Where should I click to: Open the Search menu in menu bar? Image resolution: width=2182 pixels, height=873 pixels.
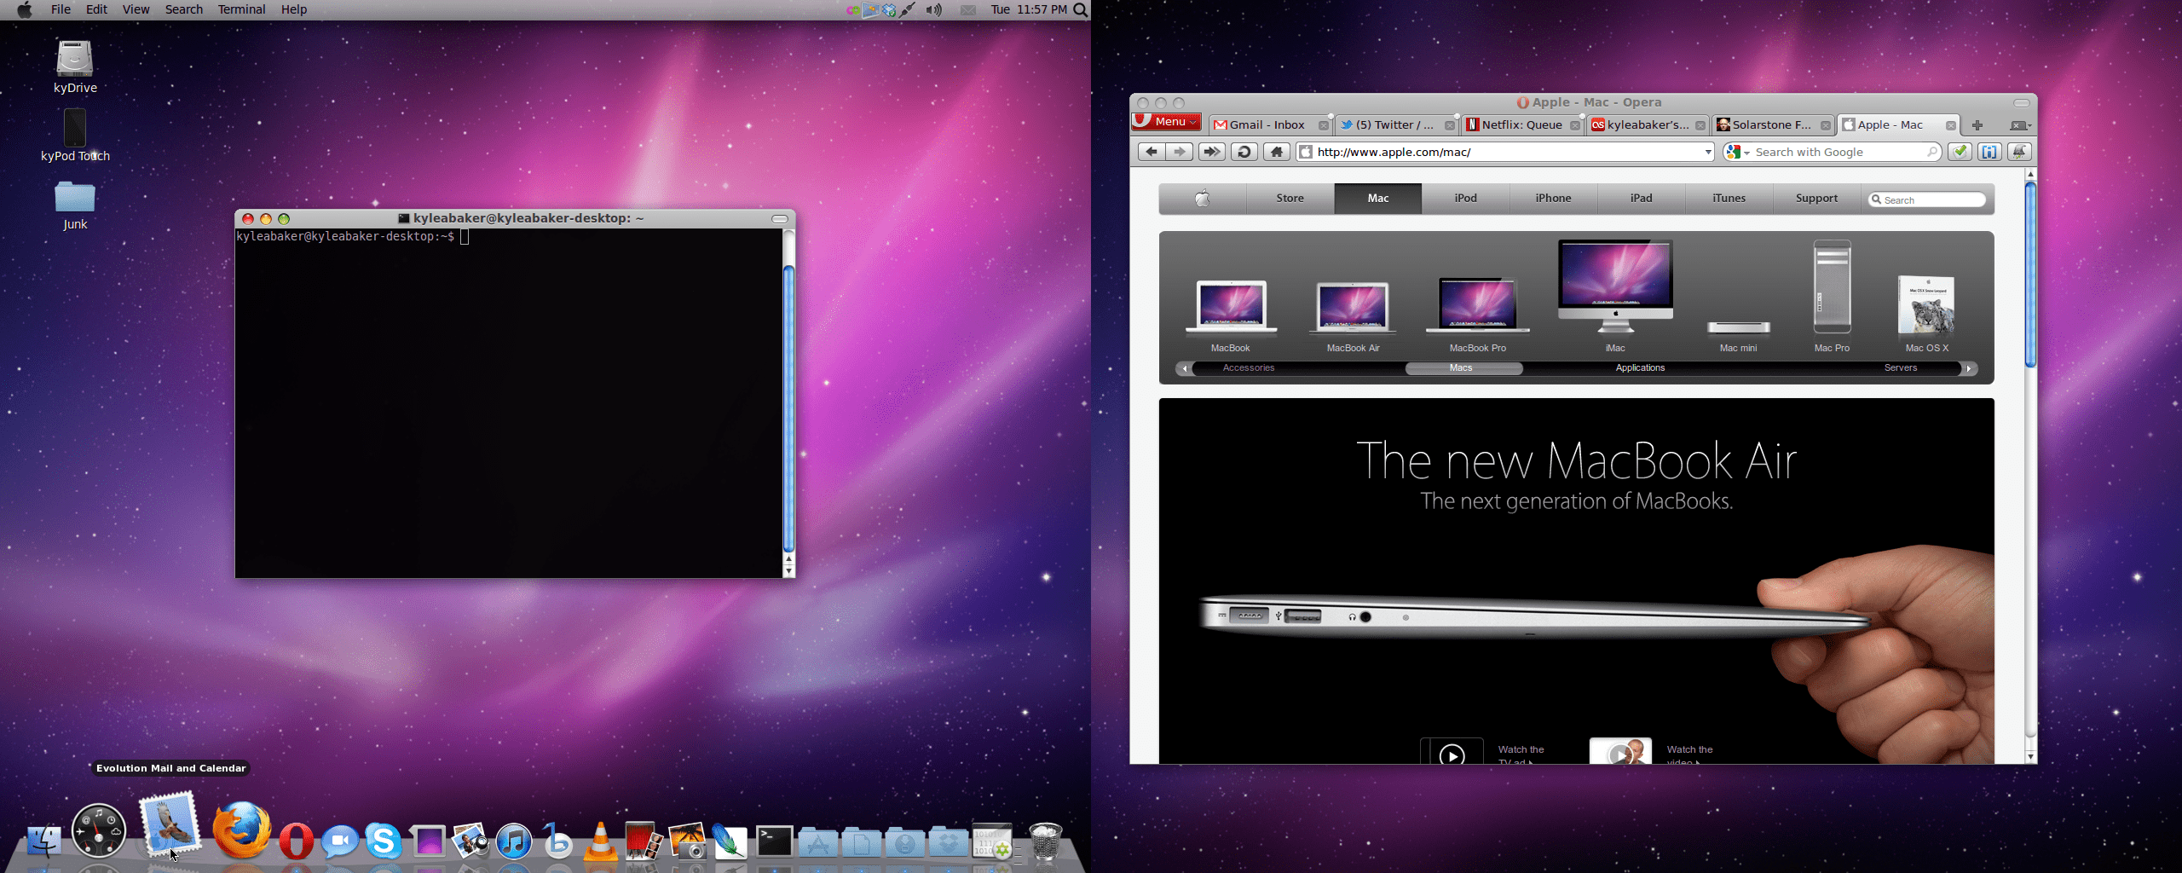click(x=183, y=9)
